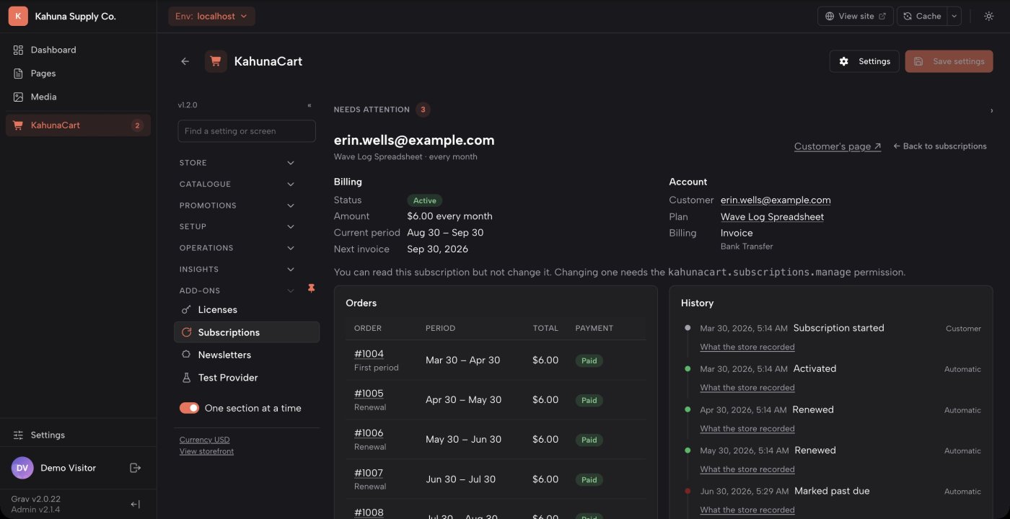Click the badge showing 2 on KahunaCart
Viewport: 1010px width, 519px height.
point(137,125)
